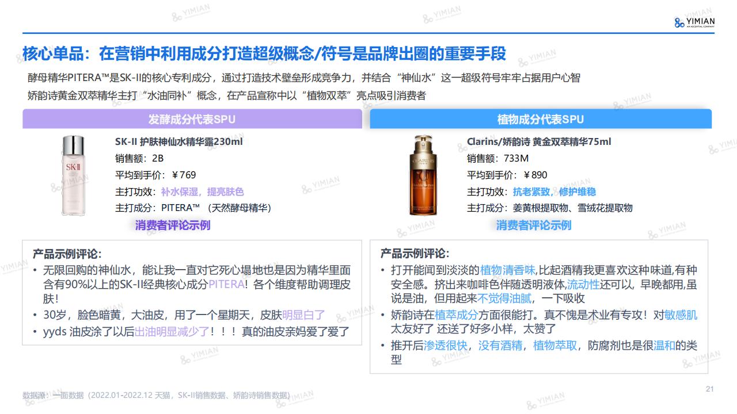Click the 销售额：733M value

click(x=497, y=158)
